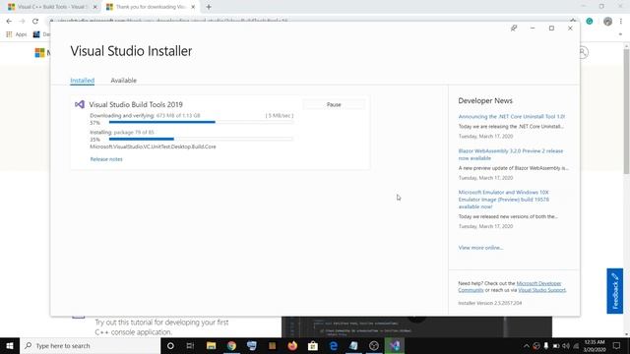The image size is (630, 354).
Task: Click the Visual Studio Installer taskbar icon
Action: (395, 345)
